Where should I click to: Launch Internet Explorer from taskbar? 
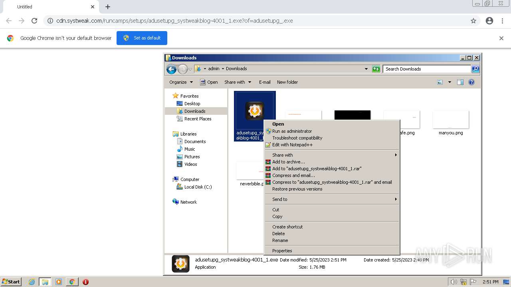click(32, 282)
